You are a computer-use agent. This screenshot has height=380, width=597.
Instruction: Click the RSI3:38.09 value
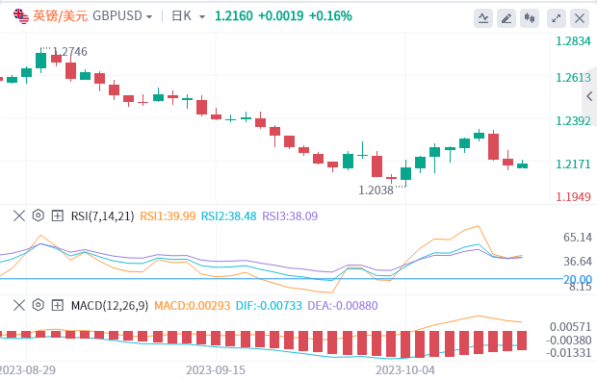pyautogui.click(x=290, y=216)
